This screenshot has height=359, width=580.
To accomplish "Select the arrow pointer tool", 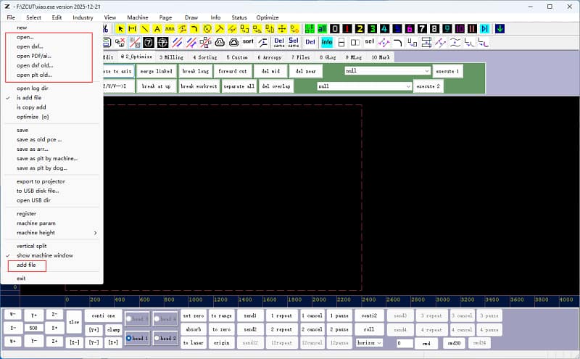I will pos(120,28).
